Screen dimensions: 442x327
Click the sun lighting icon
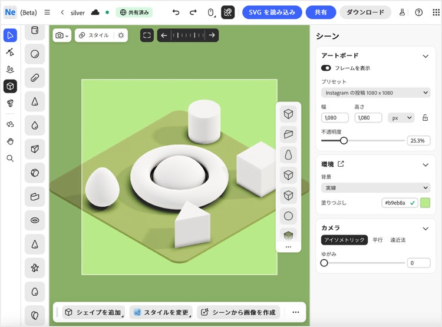pyautogui.click(x=121, y=35)
